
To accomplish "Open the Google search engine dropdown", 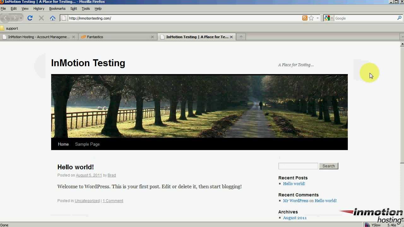I will click(331, 18).
